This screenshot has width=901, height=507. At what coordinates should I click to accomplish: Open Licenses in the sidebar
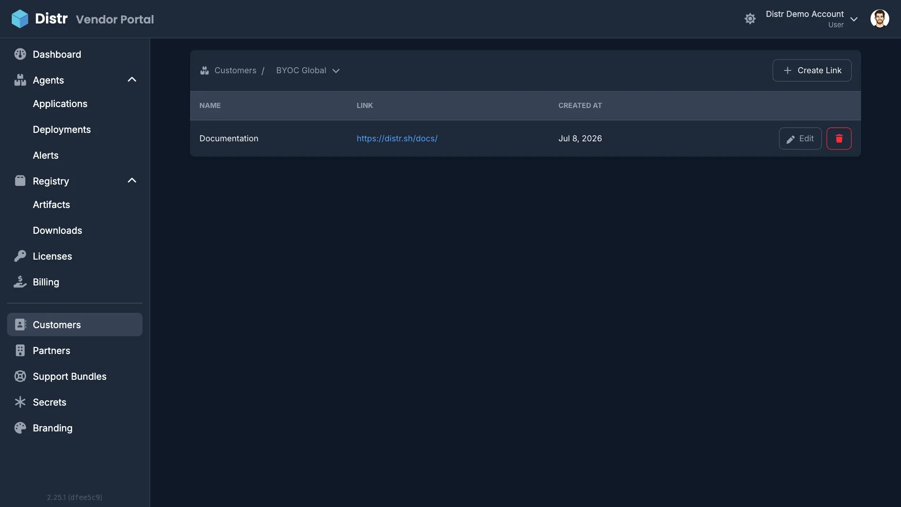52,256
